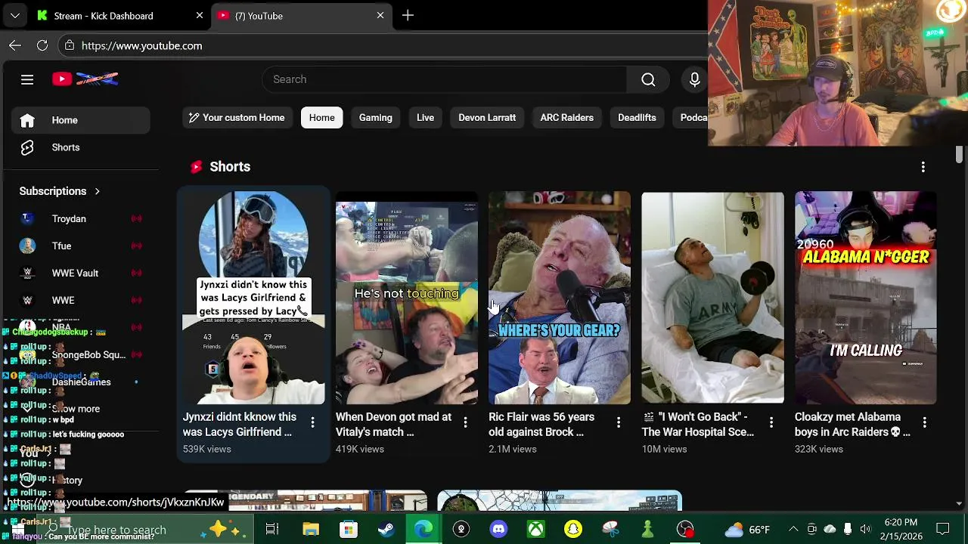Open Xbox app from the taskbar

point(535,529)
